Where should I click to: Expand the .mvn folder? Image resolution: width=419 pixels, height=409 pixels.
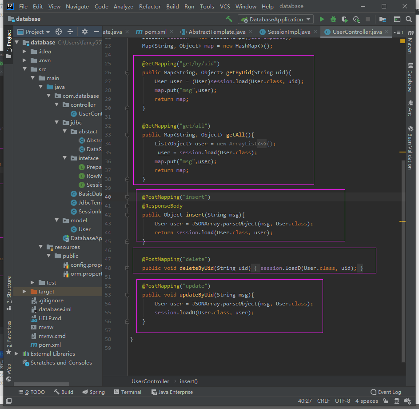click(24, 60)
